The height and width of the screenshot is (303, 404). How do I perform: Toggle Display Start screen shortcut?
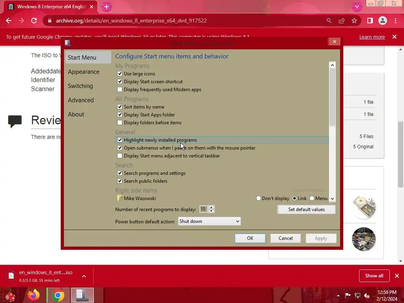click(x=120, y=81)
